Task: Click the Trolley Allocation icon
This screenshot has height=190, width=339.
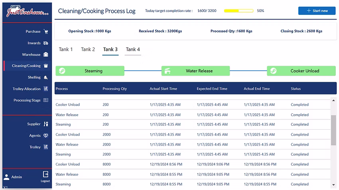Action: tap(46, 89)
